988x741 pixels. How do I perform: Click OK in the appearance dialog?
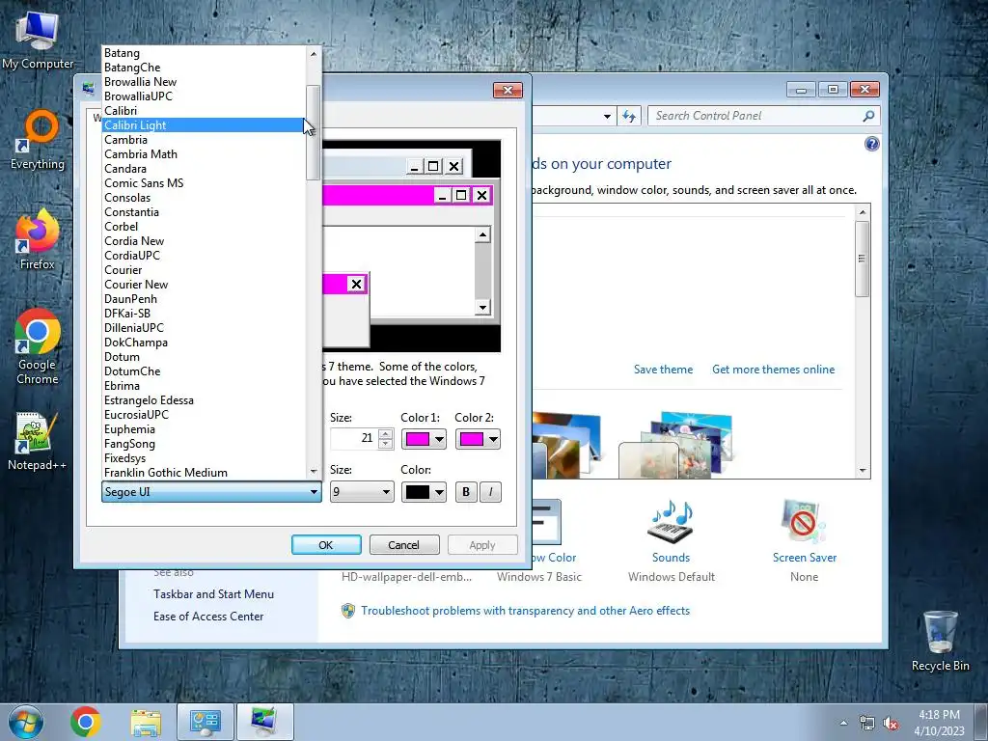[x=326, y=545]
